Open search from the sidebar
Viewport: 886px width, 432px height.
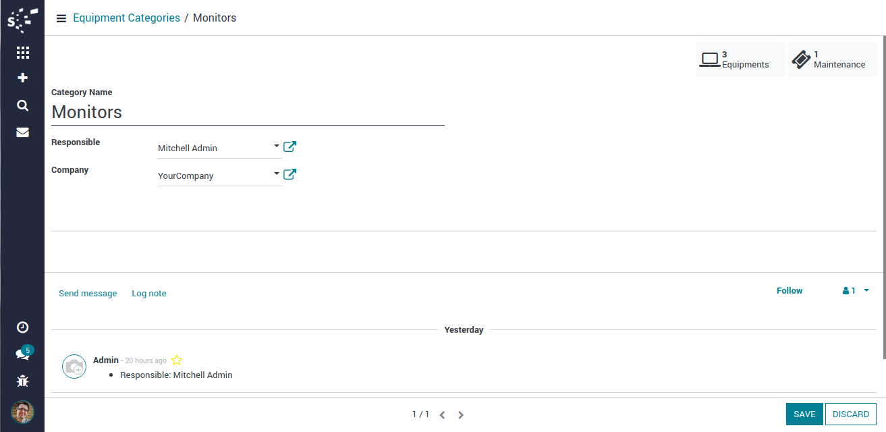tap(22, 105)
